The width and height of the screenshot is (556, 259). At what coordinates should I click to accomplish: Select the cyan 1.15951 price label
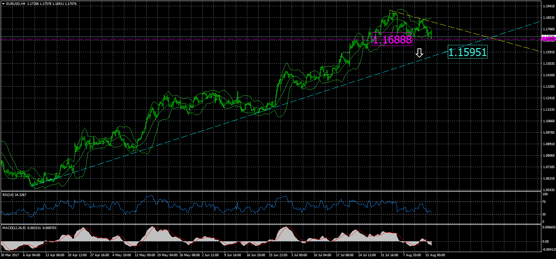point(467,52)
